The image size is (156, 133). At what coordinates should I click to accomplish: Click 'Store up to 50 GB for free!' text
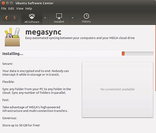pos(21,125)
